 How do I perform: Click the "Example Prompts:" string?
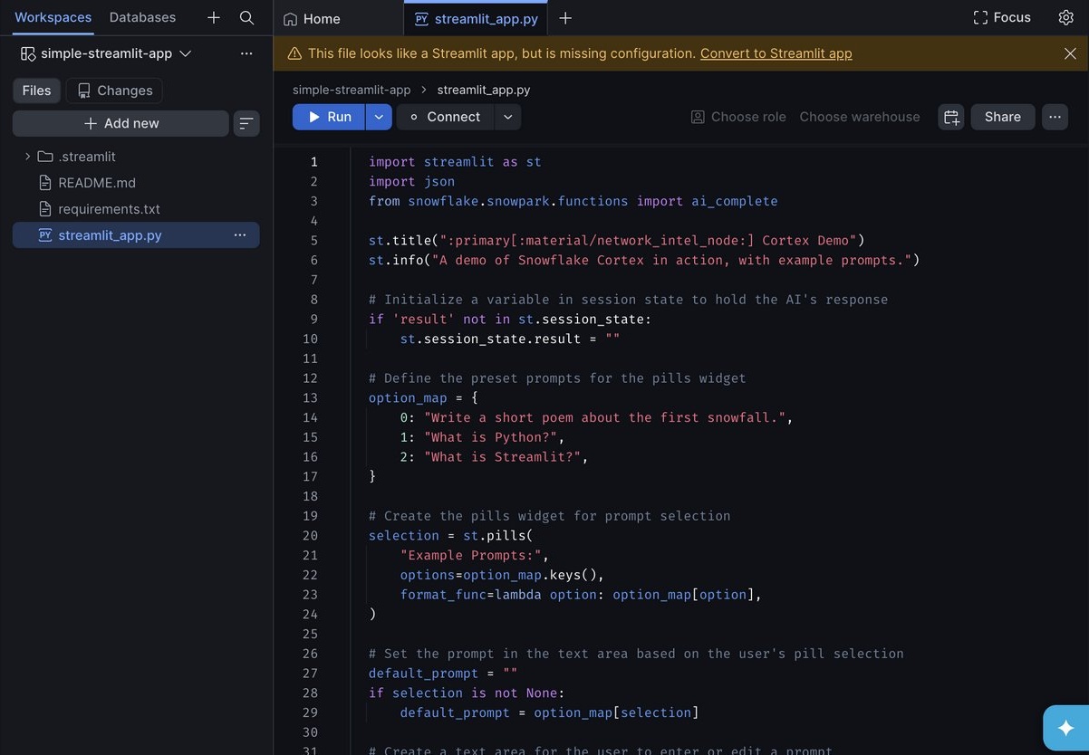pos(471,556)
